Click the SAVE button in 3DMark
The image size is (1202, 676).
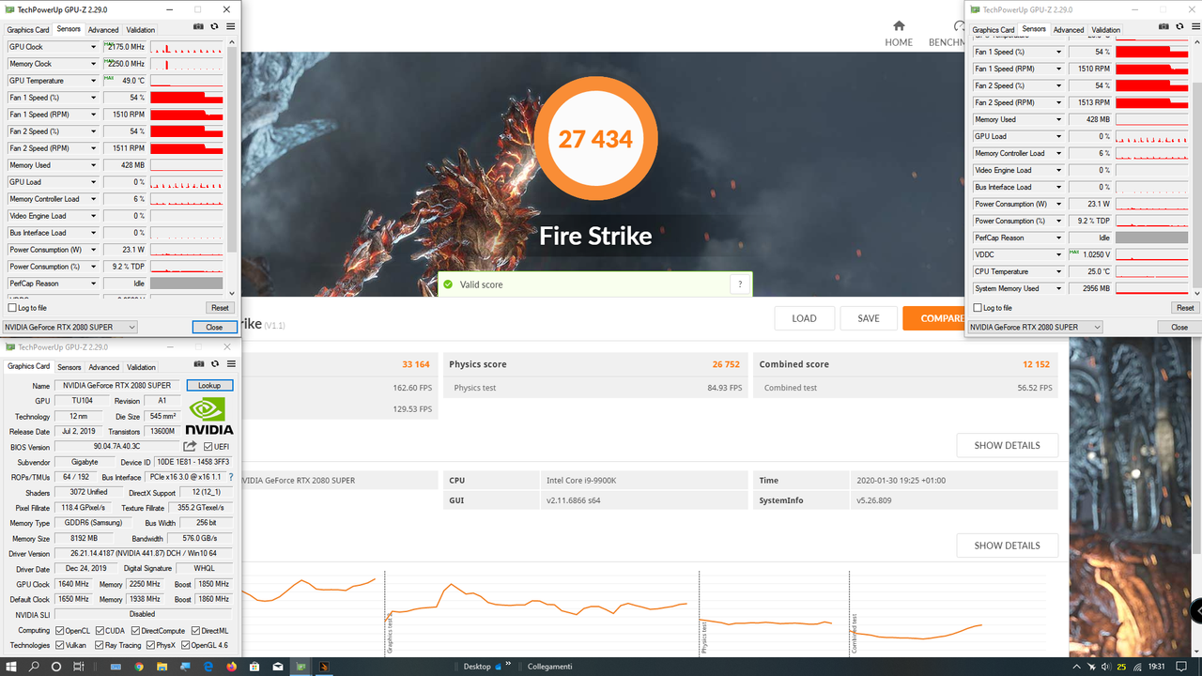pos(869,318)
